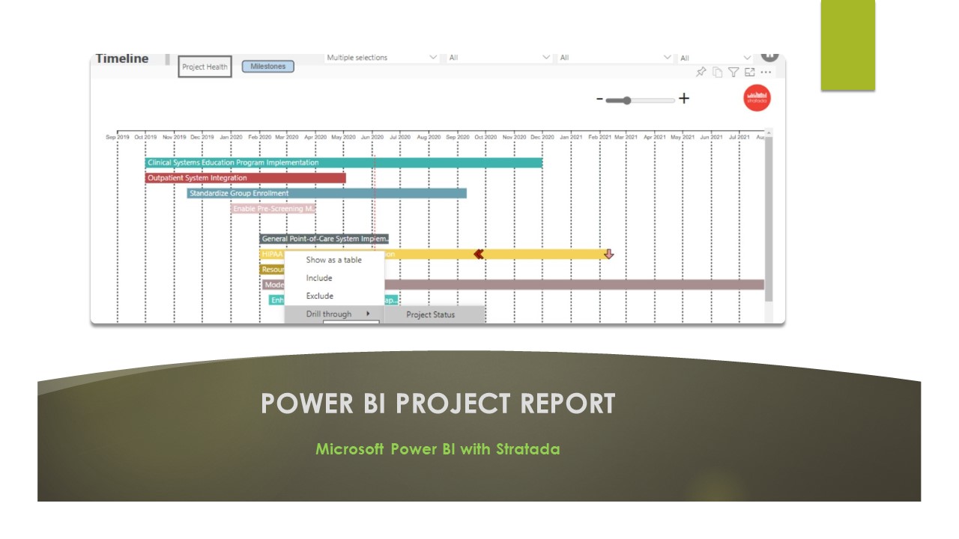Screen dimensions: 959x539
Task: Open the more options ellipsis menu
Action: (766, 72)
